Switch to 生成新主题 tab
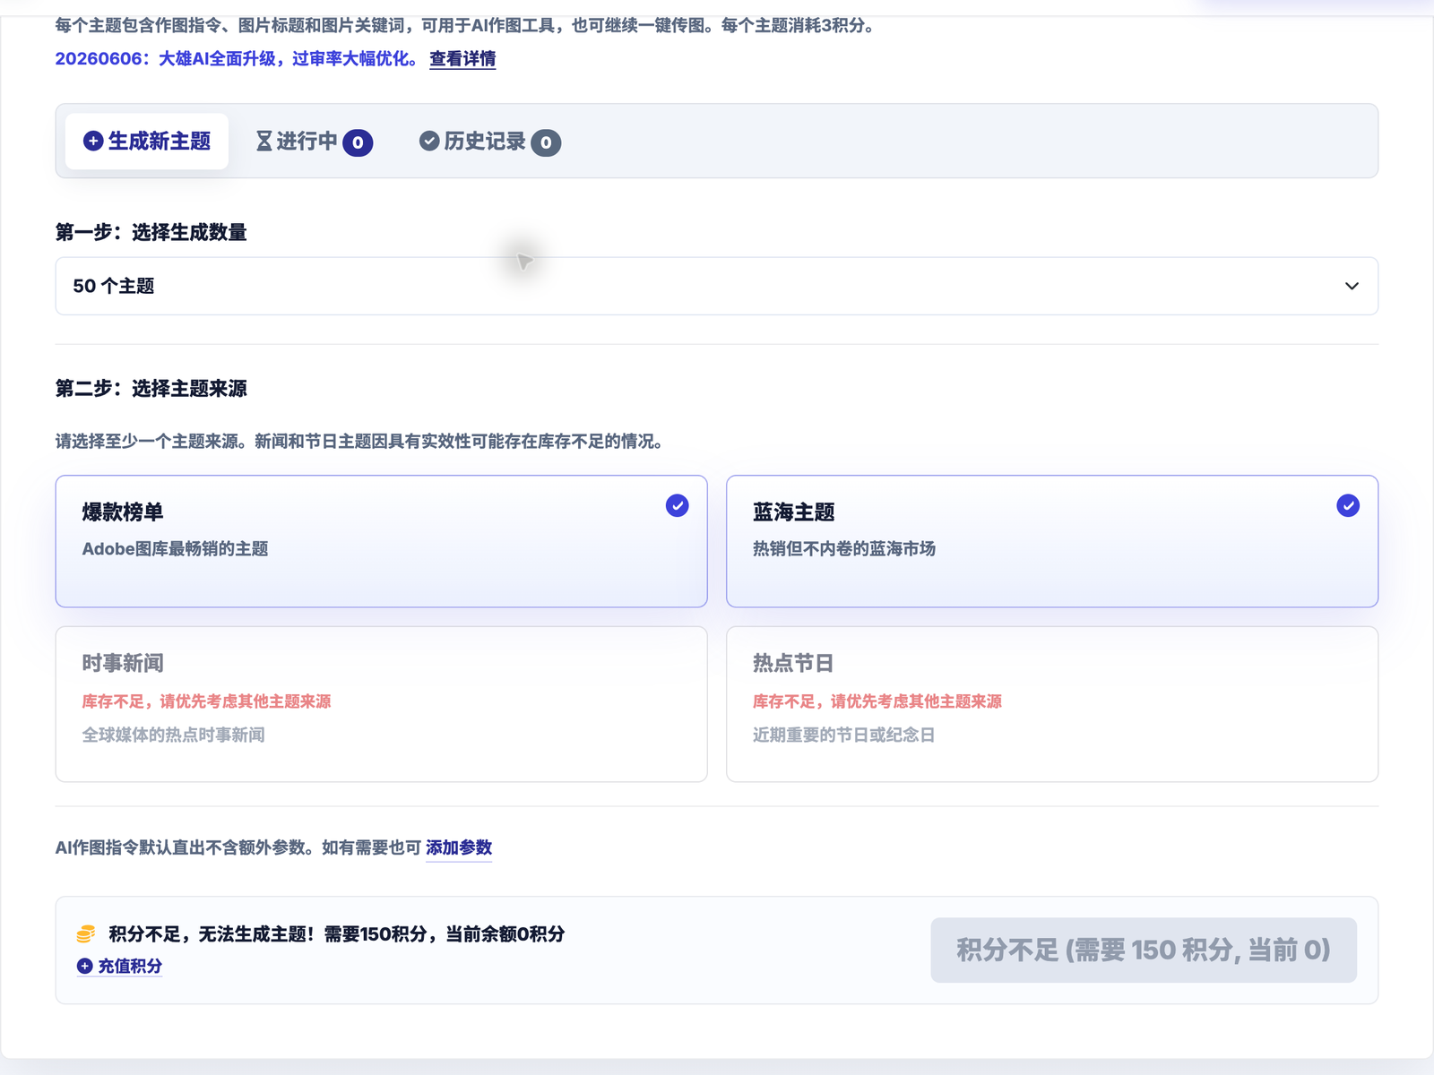This screenshot has height=1075, width=1434. coord(147,142)
